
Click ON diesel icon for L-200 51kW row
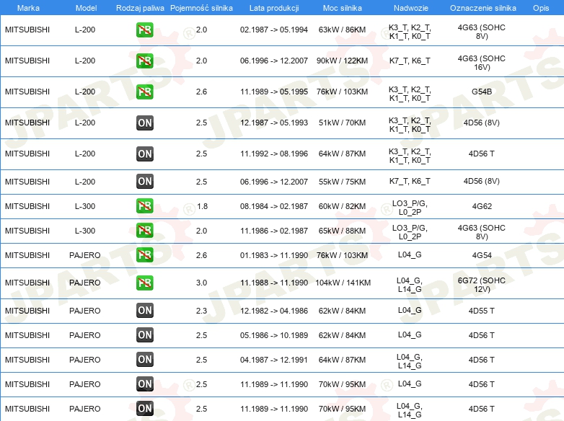click(144, 123)
